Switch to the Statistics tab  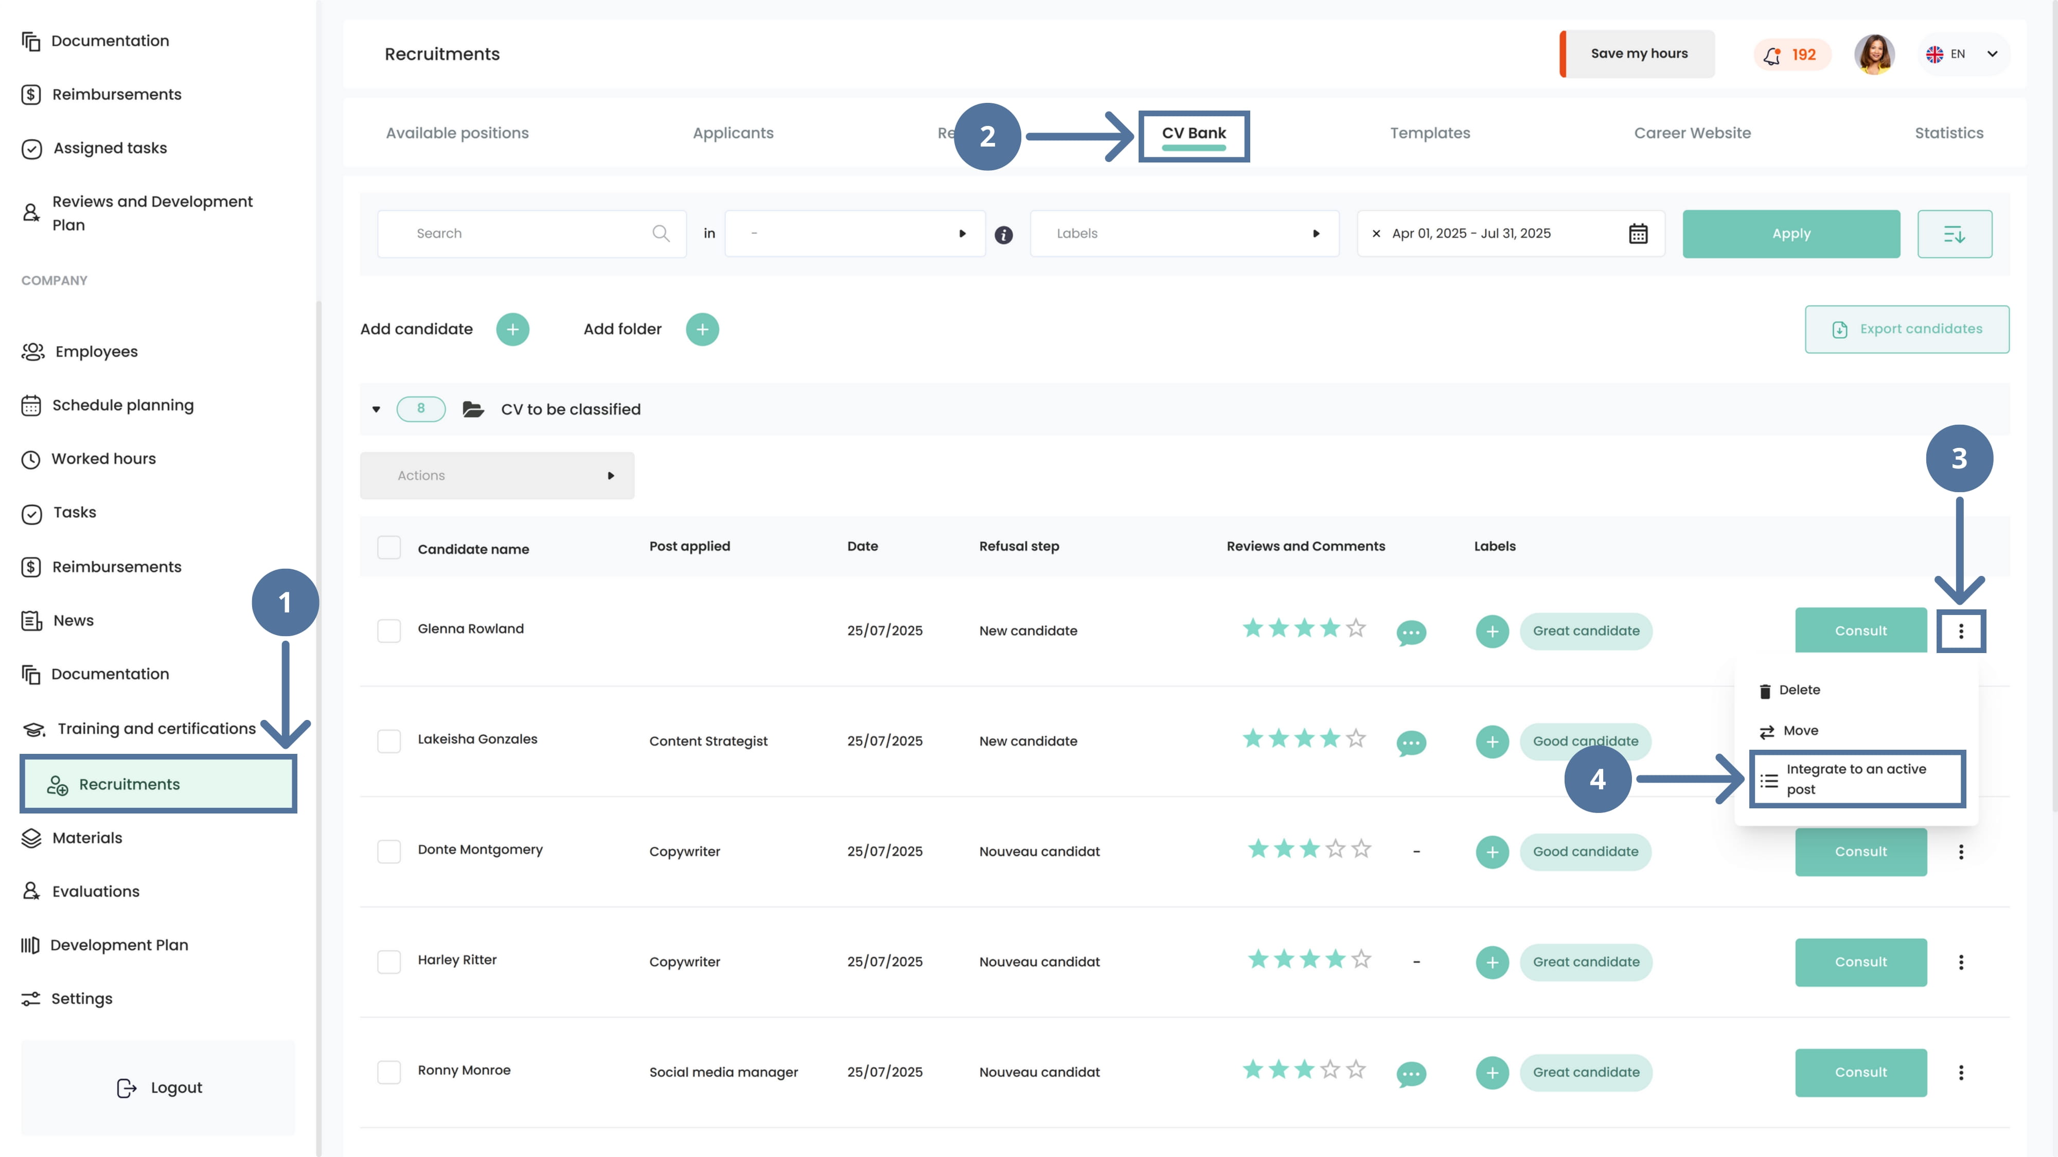(1948, 133)
